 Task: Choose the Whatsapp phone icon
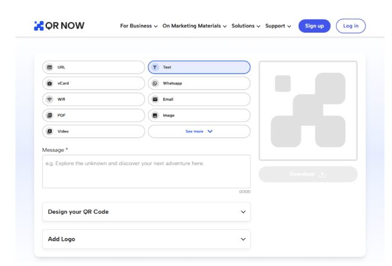pyautogui.click(x=155, y=83)
